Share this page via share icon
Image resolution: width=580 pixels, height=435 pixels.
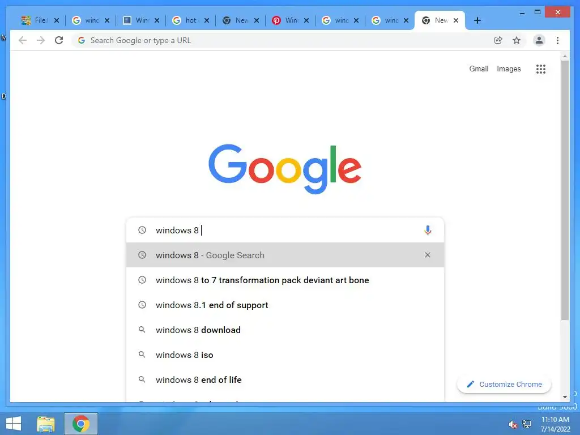click(x=498, y=40)
